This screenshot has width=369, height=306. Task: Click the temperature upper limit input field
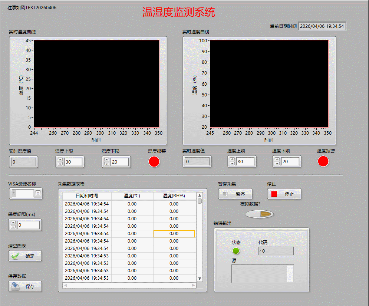click(x=73, y=162)
